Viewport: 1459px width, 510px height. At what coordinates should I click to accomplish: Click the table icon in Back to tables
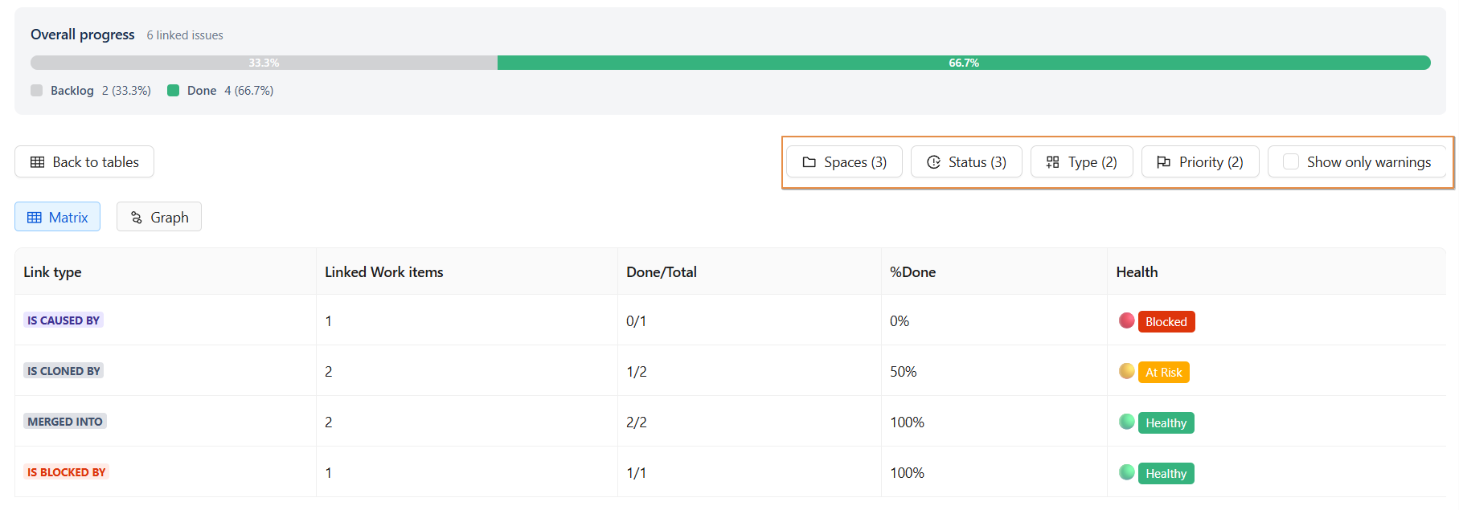[x=37, y=162]
